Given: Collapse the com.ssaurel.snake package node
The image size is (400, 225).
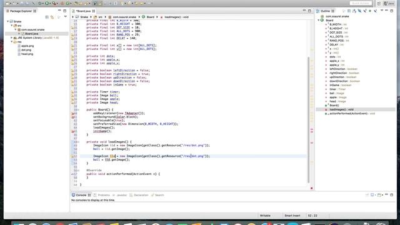Looking at the screenshot, I should tap(15, 29).
